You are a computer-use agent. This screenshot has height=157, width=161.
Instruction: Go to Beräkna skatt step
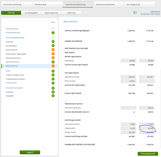[x=41, y=4]
